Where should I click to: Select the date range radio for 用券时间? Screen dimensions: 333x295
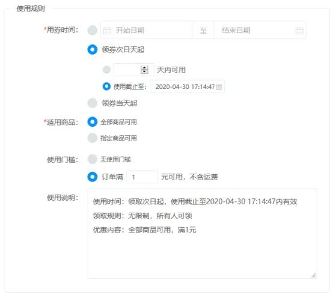(93, 30)
